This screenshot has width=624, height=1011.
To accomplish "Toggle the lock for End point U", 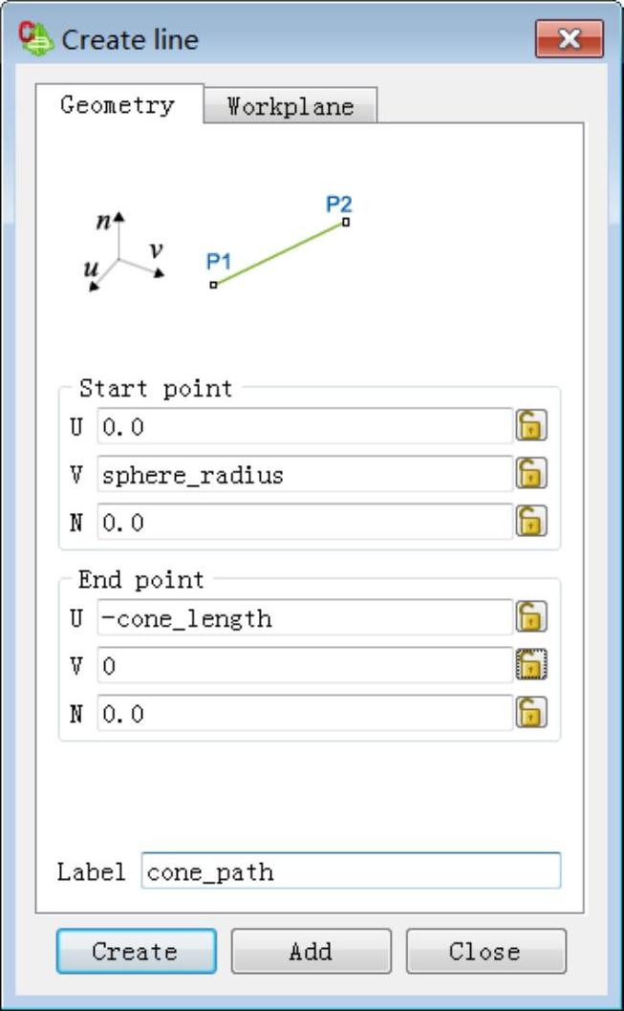I will 531,617.
